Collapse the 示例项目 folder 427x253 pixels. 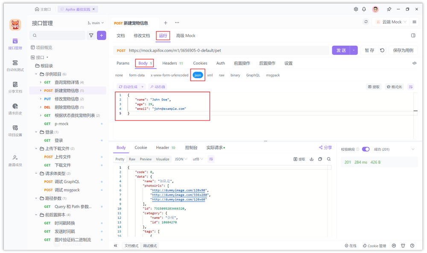(36, 75)
